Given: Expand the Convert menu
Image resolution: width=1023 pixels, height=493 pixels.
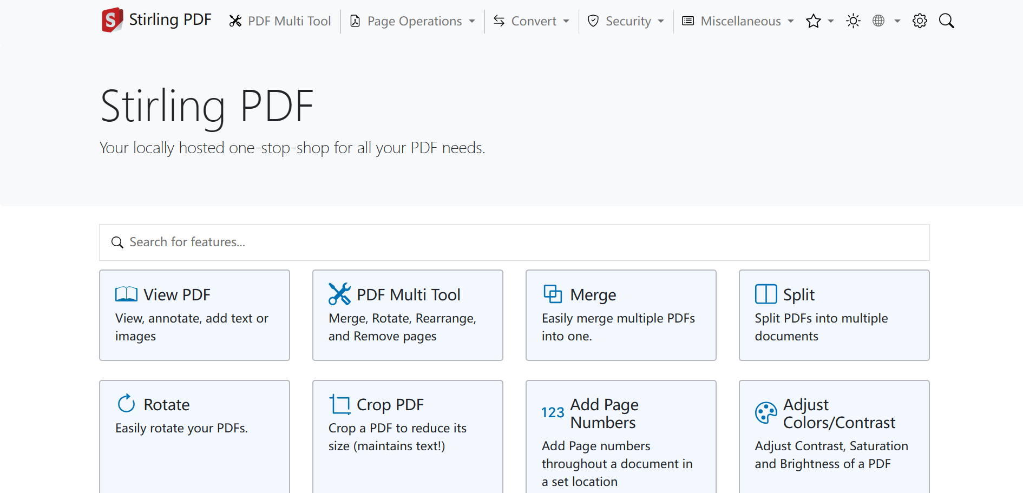Looking at the screenshot, I should [x=532, y=21].
